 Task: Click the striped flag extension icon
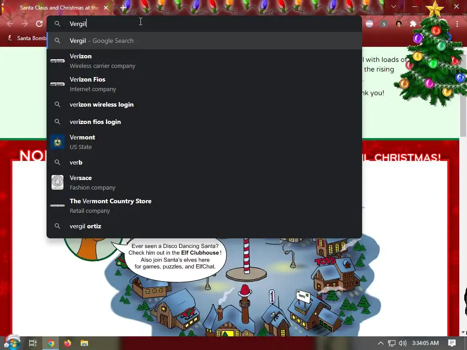[369, 24]
